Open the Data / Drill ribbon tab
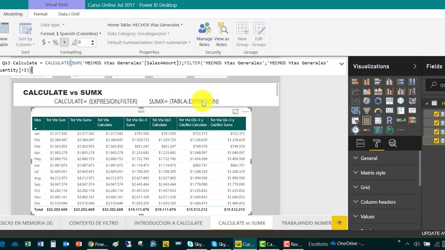Screen dimensions: 445x250 pos(69,14)
